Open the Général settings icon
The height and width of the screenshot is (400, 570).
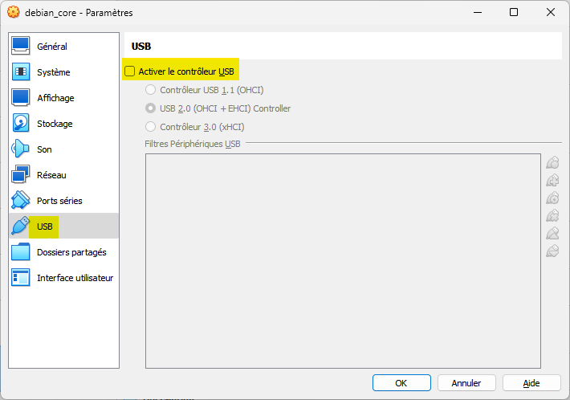pyautogui.click(x=20, y=46)
